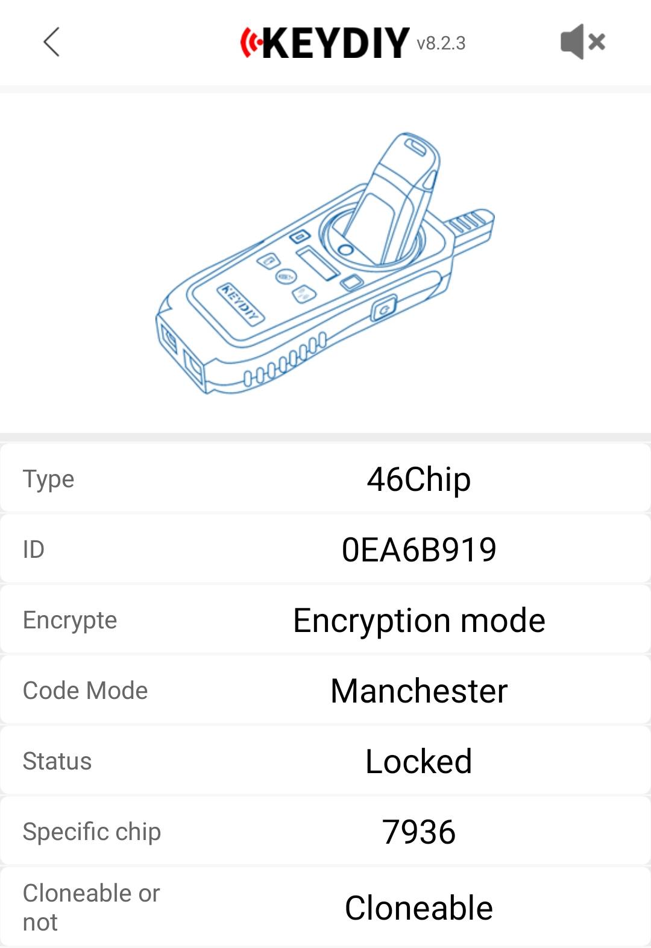Viewport: 651px width, 948px height.
Task: Tap the Encrypte row label
Action: click(x=70, y=621)
